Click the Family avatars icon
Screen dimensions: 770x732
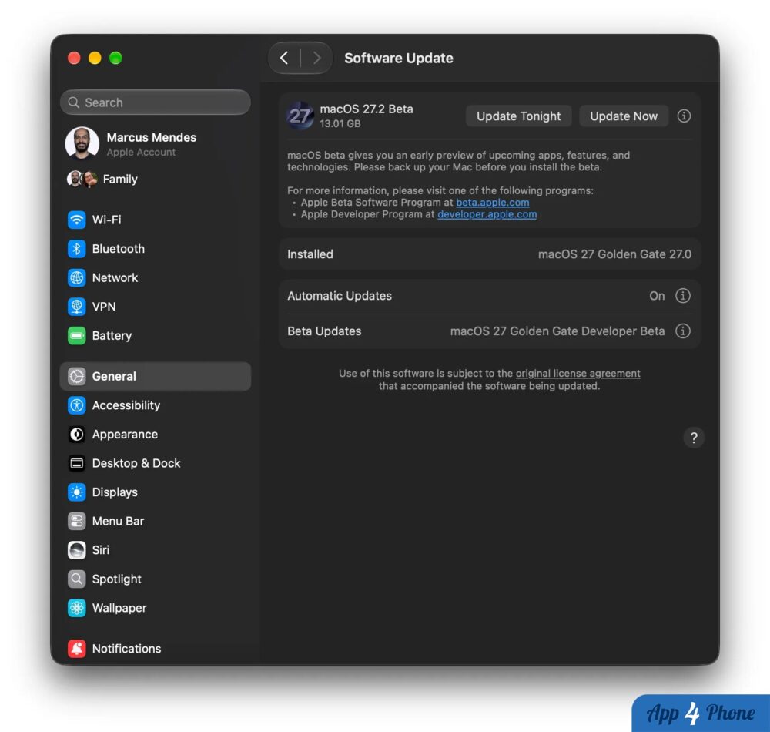pos(82,180)
